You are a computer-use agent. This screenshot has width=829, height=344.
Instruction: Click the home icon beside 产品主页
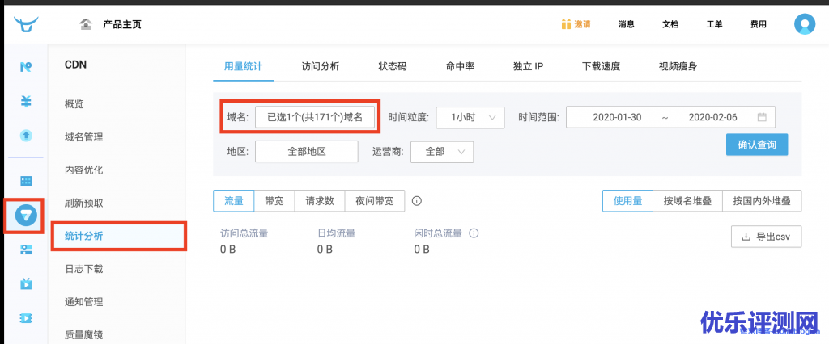pos(86,24)
